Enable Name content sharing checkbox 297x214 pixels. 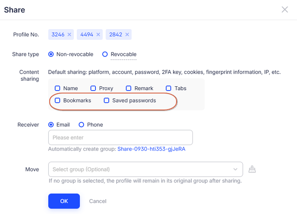tap(58, 88)
